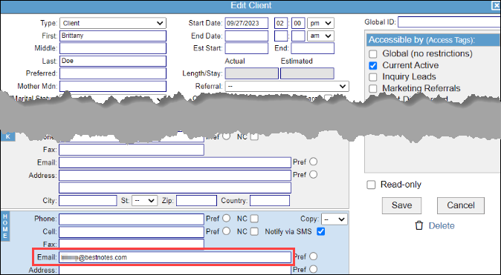This screenshot has width=501, height=275.
Task: Select Pref radio for Home Phone
Action: point(226,218)
